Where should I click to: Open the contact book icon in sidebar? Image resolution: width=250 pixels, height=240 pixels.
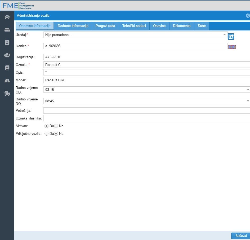coord(7,42)
